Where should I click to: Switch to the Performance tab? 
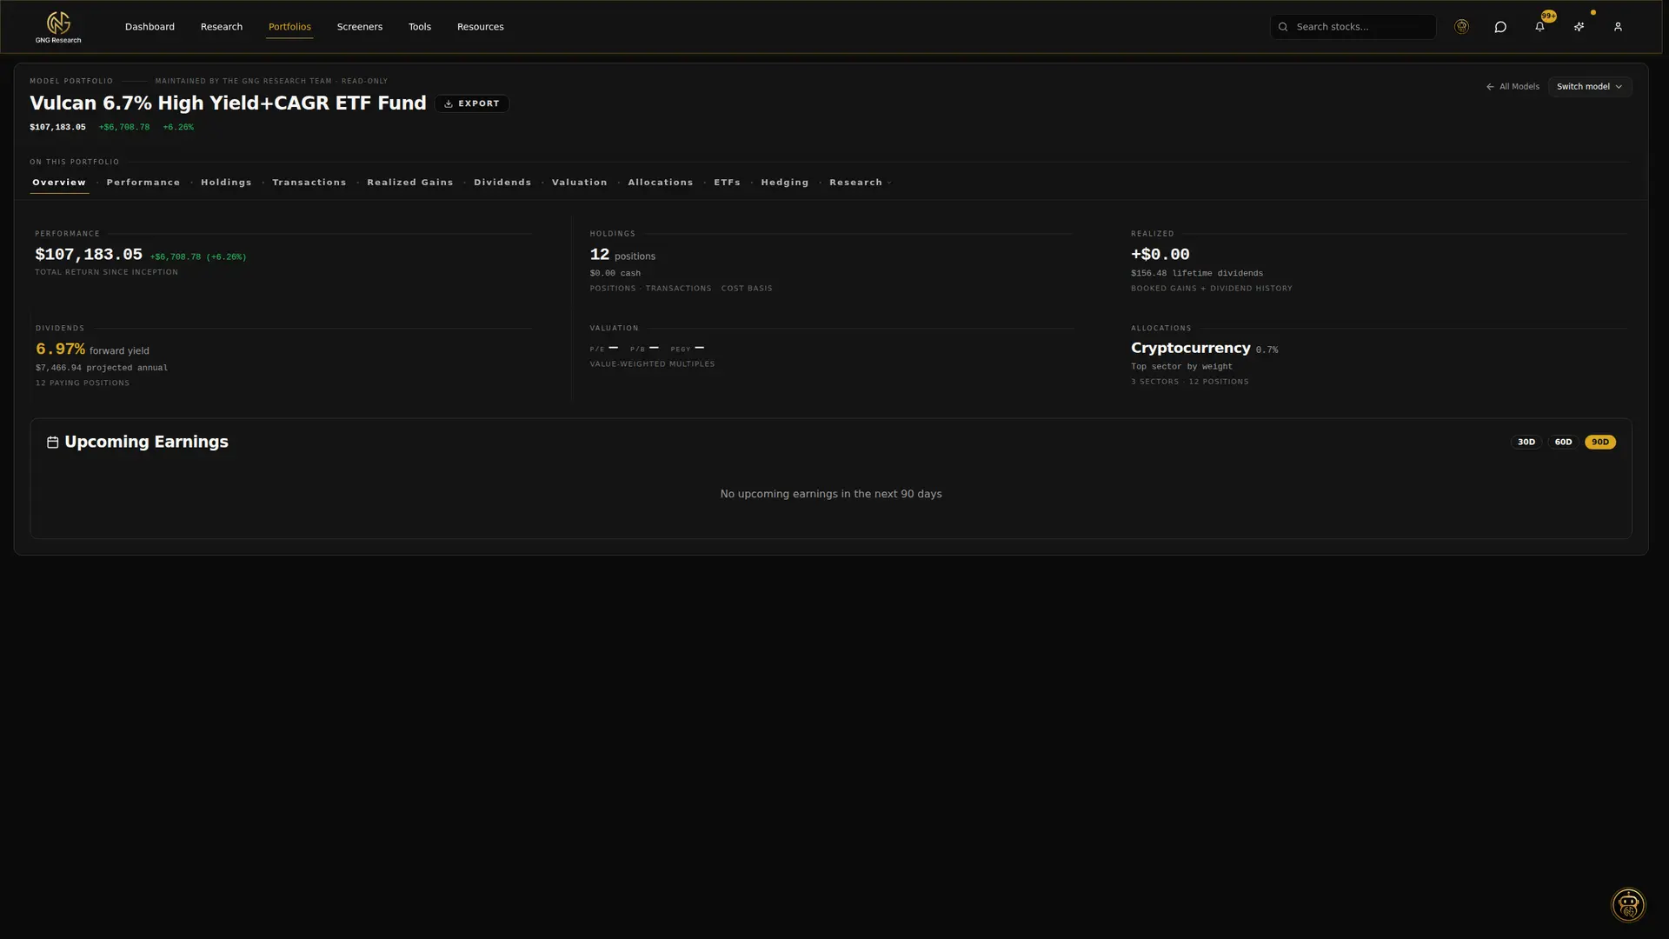point(143,183)
